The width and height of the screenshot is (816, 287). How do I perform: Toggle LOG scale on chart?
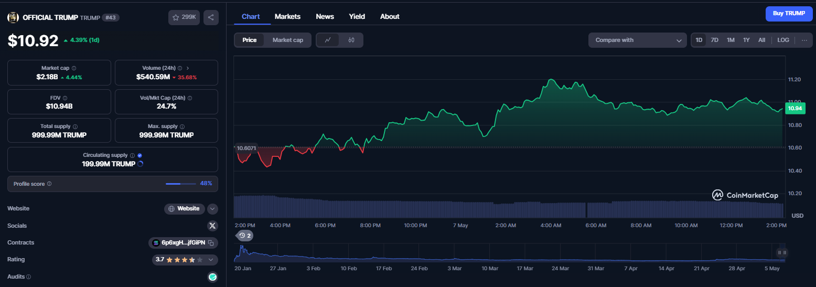point(783,40)
